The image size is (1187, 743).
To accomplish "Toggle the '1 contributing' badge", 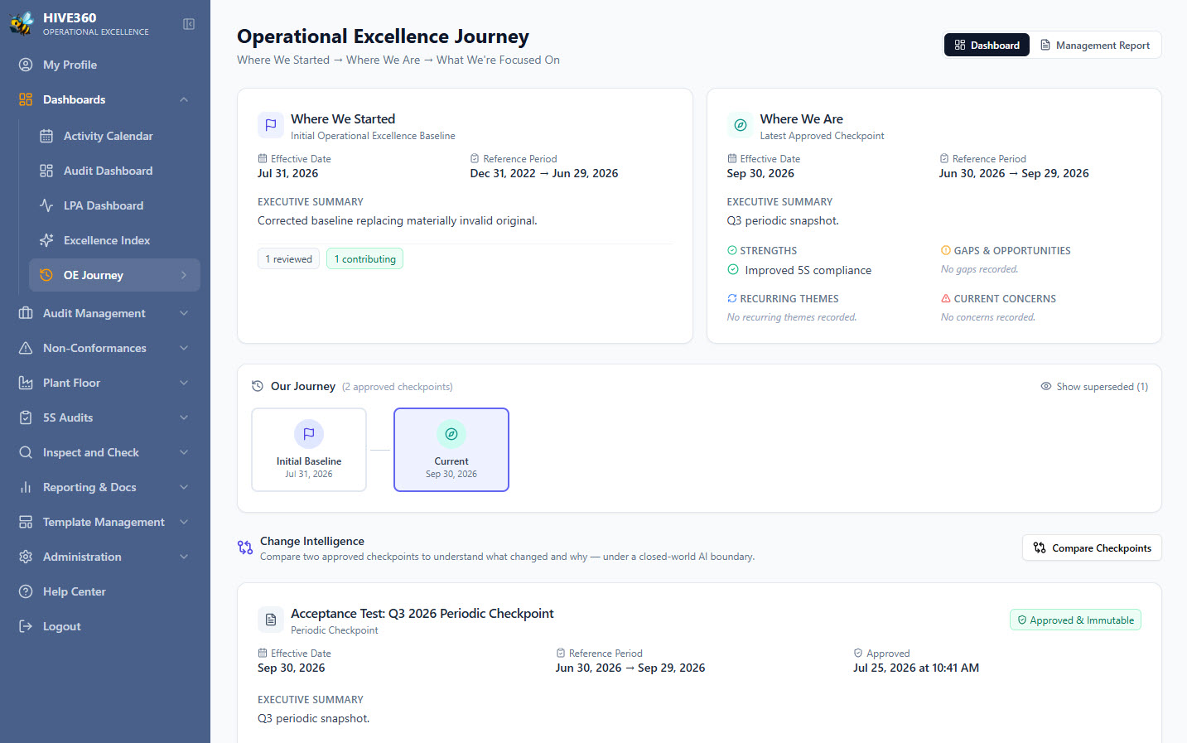I will [364, 259].
